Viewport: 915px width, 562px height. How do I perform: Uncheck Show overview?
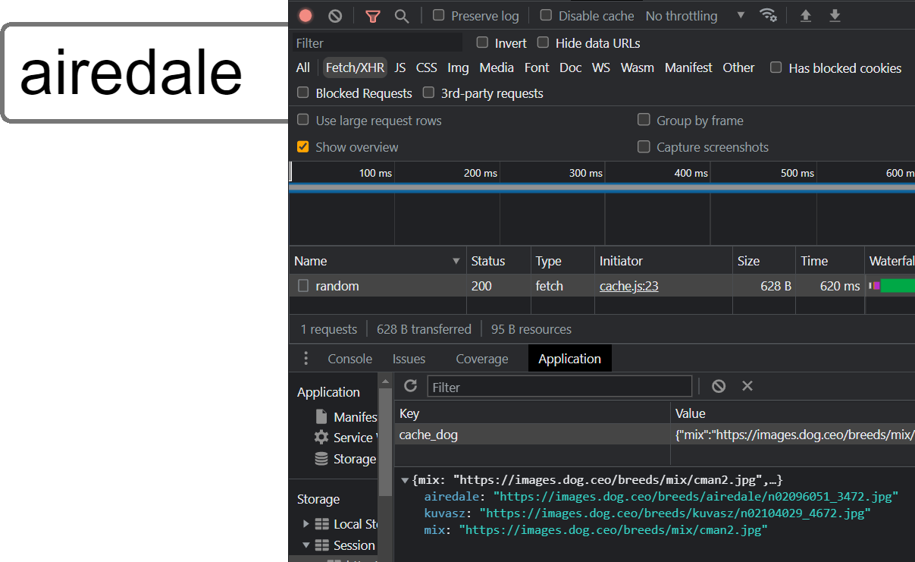[303, 146]
